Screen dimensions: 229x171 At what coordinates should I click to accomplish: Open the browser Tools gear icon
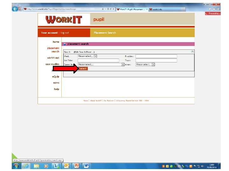pos(218,9)
